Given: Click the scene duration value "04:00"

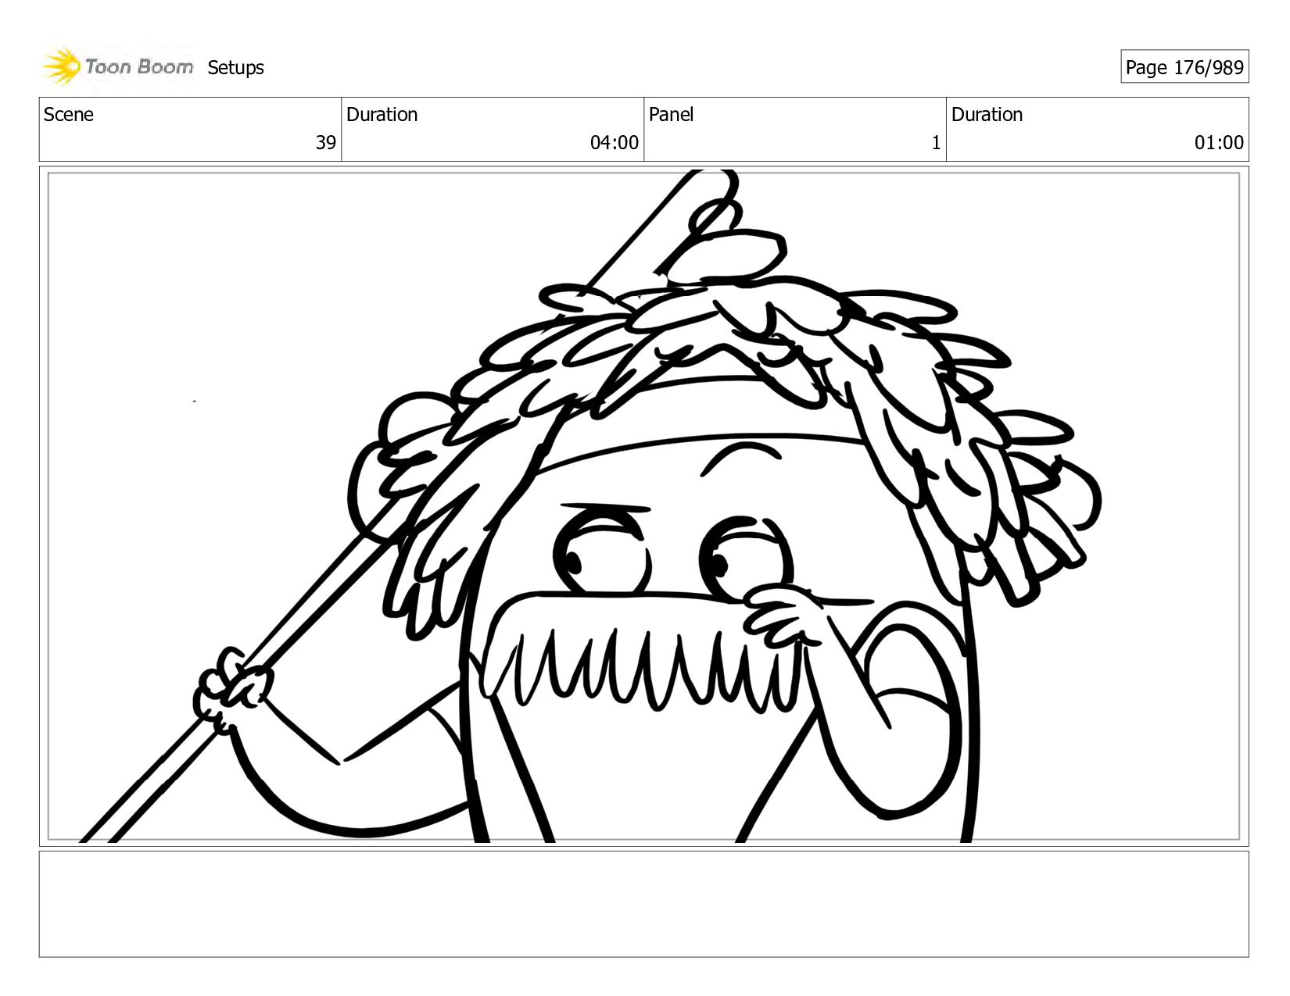Looking at the screenshot, I should point(615,142).
